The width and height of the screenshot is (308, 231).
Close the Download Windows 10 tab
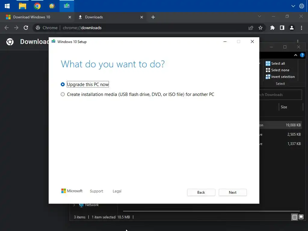tap(70, 17)
